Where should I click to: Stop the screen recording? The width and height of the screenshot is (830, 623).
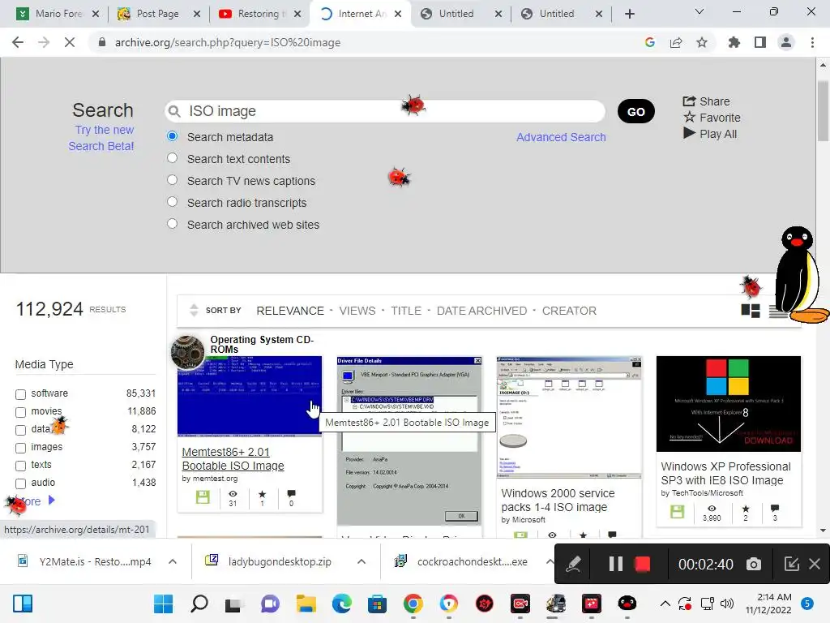point(642,564)
